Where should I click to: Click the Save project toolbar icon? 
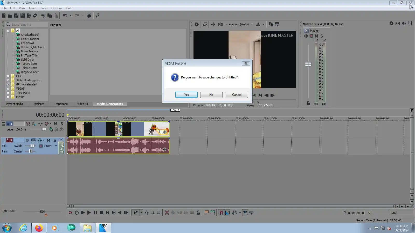pos(16,16)
